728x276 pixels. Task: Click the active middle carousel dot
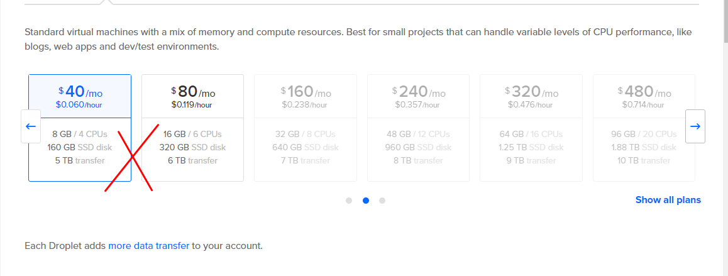click(x=366, y=201)
